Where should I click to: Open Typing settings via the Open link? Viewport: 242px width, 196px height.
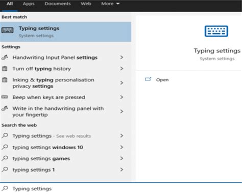162,80
